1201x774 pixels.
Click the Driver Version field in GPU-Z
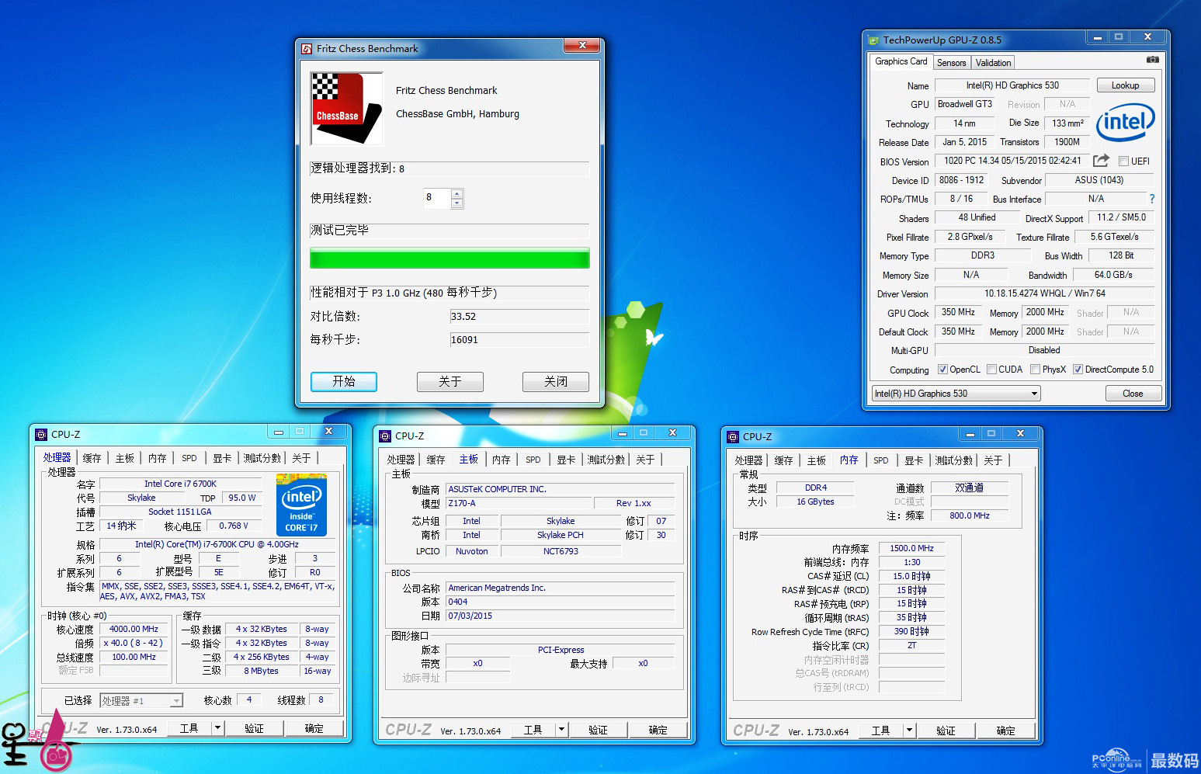(x=1044, y=293)
